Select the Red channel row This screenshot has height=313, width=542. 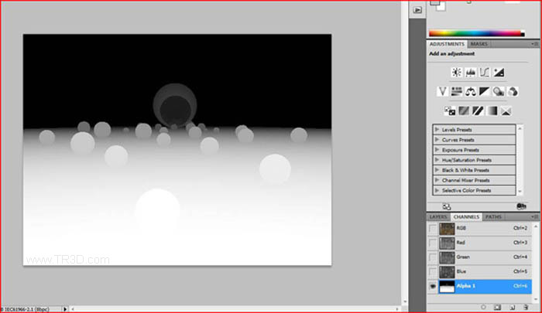(480, 243)
